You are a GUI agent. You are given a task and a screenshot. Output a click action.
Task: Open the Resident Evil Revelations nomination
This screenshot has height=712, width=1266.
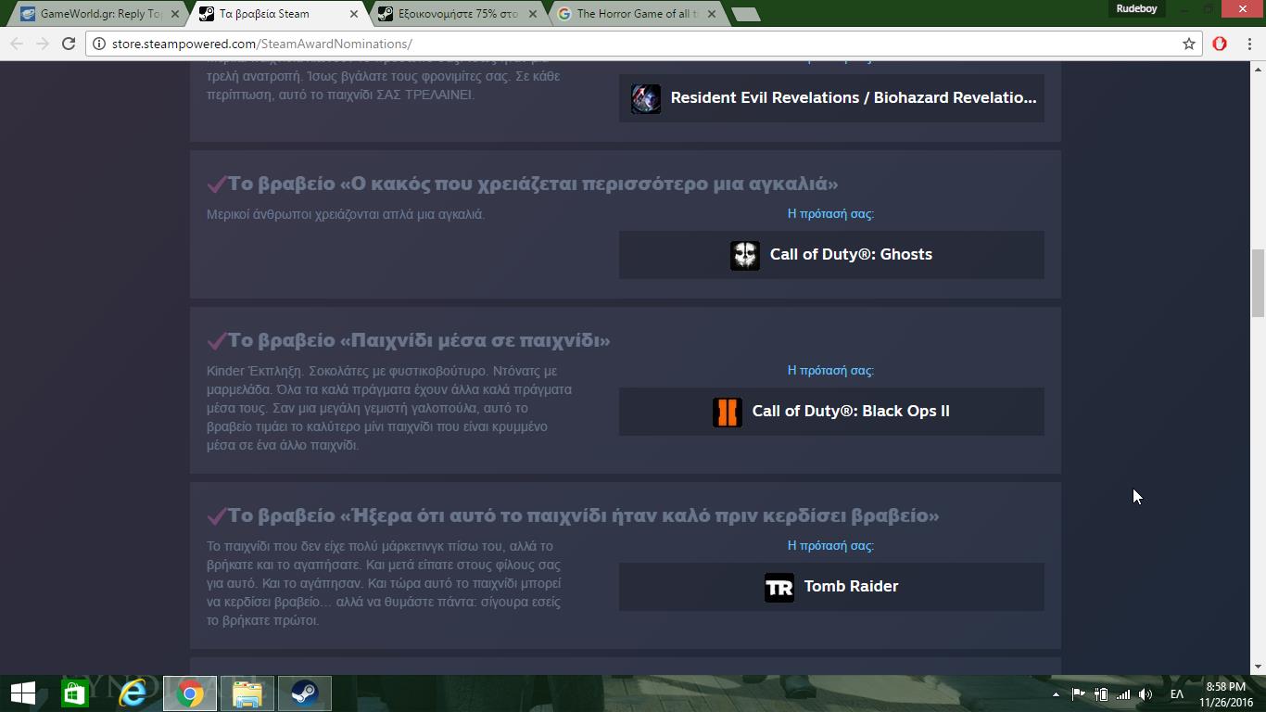pyautogui.click(x=831, y=97)
